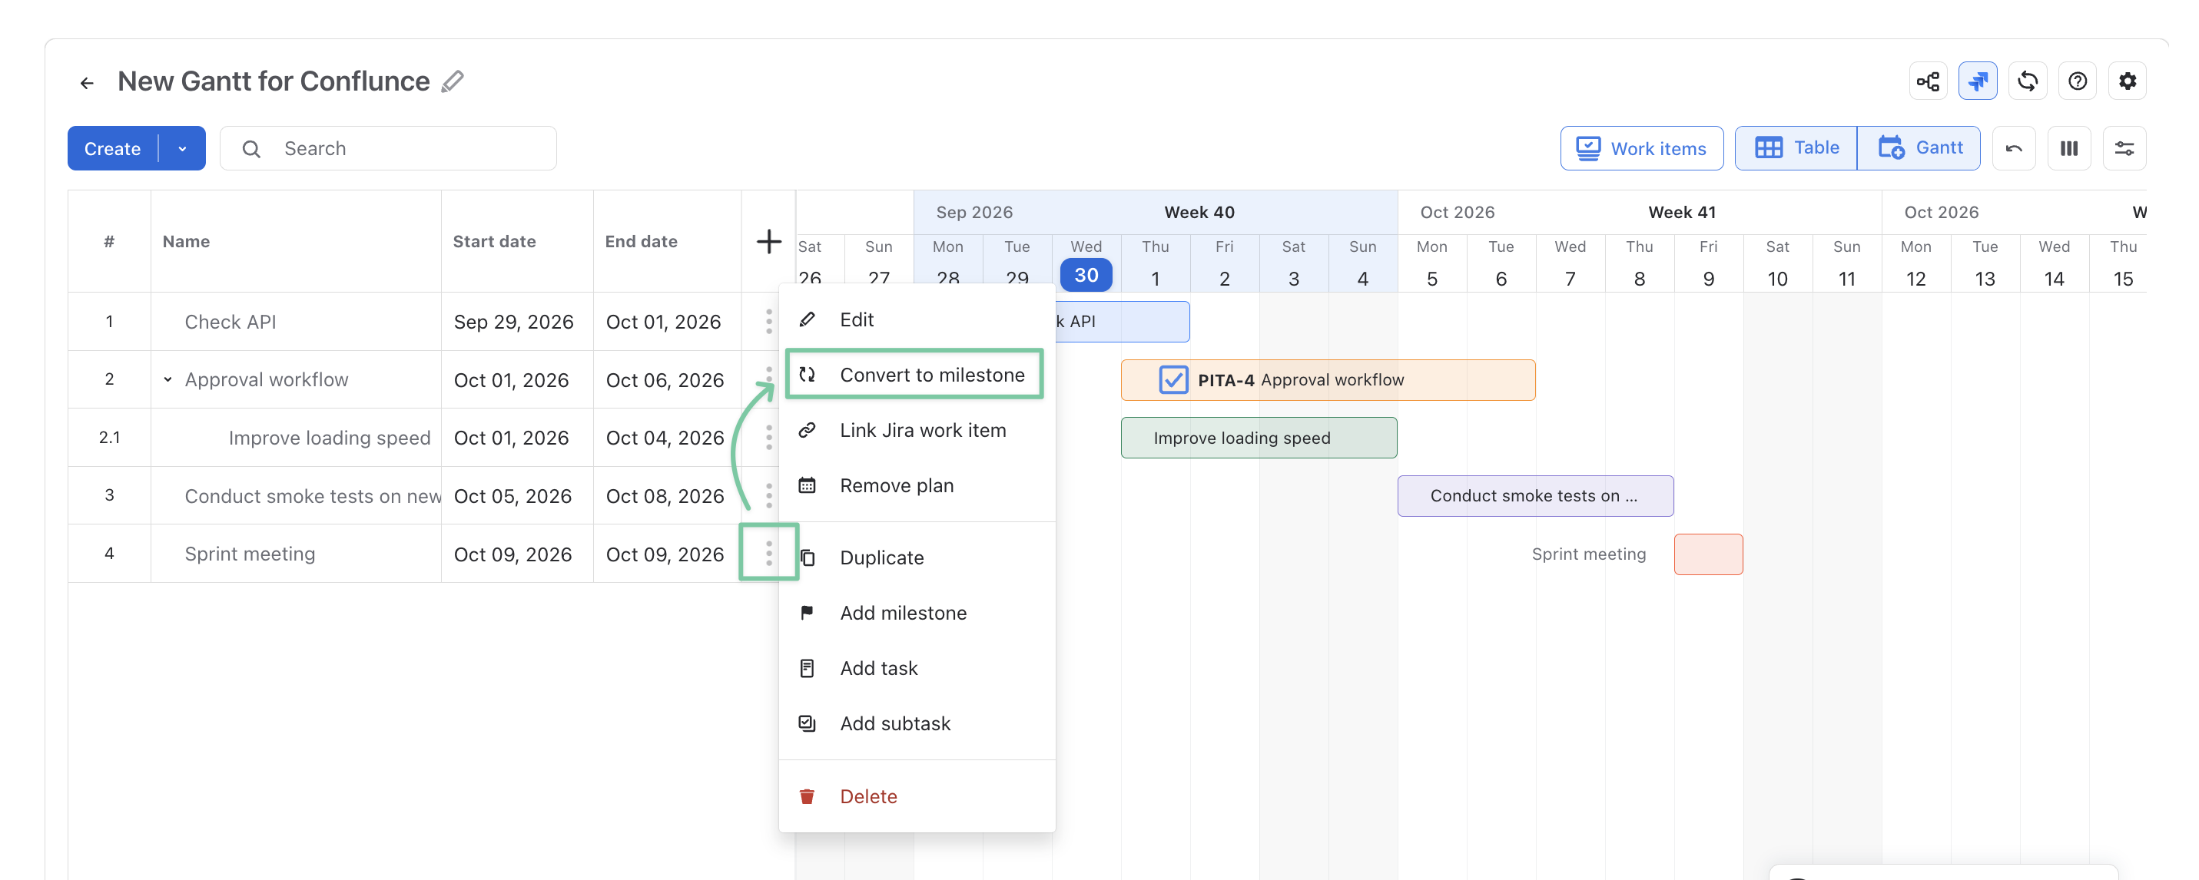Viewport: 2199px width, 880px height.
Task: Click the pink Sprint meeting bar
Action: click(1708, 554)
